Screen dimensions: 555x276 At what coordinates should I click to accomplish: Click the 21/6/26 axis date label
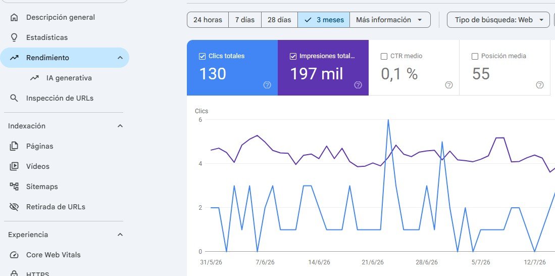point(373,262)
